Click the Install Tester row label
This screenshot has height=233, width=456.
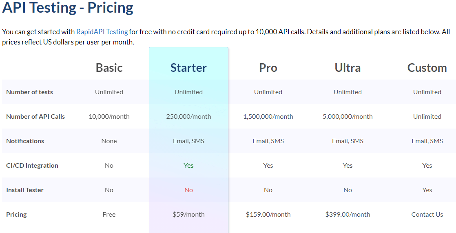[x=25, y=190]
